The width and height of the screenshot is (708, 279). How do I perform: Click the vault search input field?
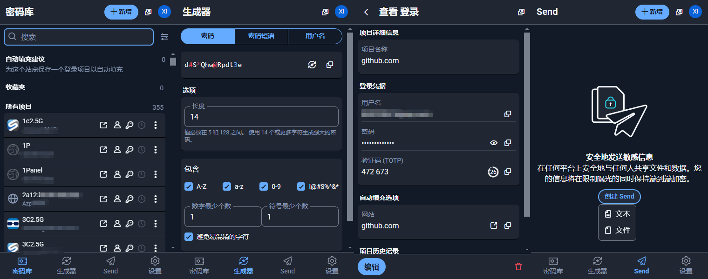pos(84,37)
